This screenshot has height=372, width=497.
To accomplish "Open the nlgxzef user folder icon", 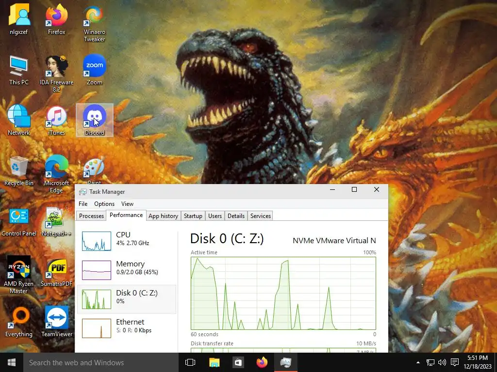I will click(x=19, y=19).
